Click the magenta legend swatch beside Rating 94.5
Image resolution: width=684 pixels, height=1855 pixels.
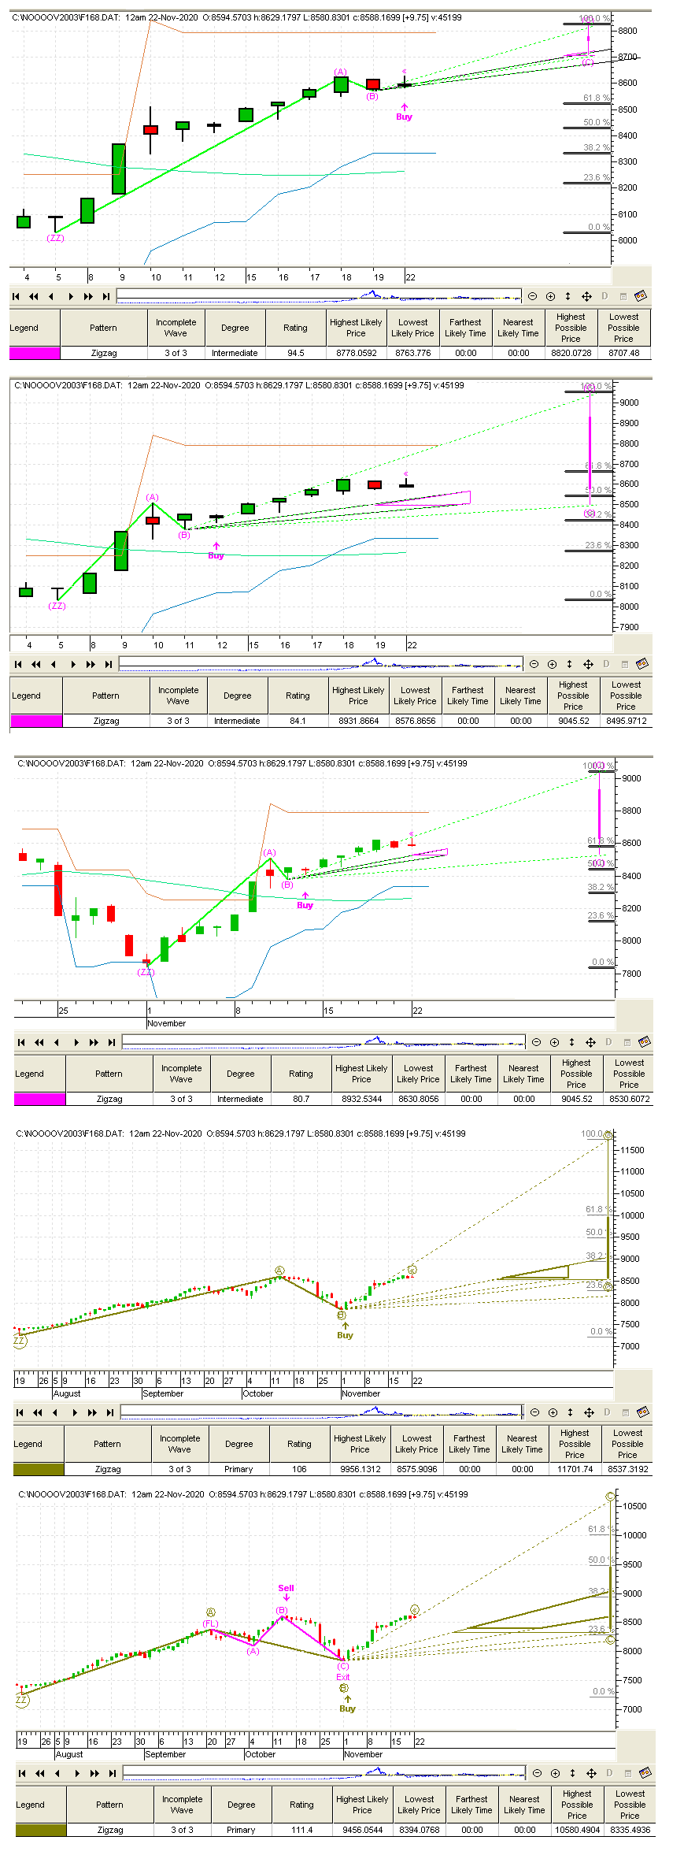click(x=35, y=353)
